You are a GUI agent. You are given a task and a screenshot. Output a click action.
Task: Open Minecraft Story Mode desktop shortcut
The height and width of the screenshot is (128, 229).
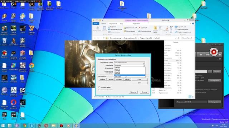click(23, 55)
